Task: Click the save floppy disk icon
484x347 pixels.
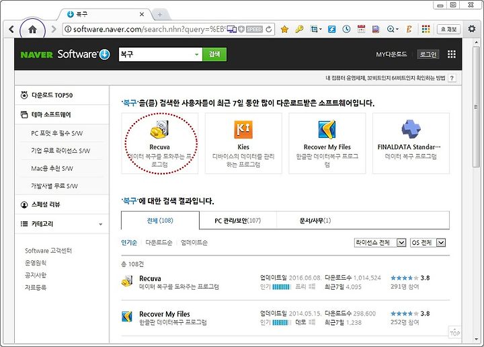Action: click(x=376, y=30)
